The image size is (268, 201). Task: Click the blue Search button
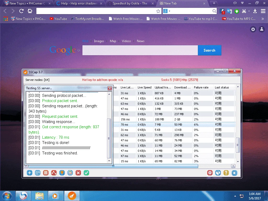[x=210, y=50]
